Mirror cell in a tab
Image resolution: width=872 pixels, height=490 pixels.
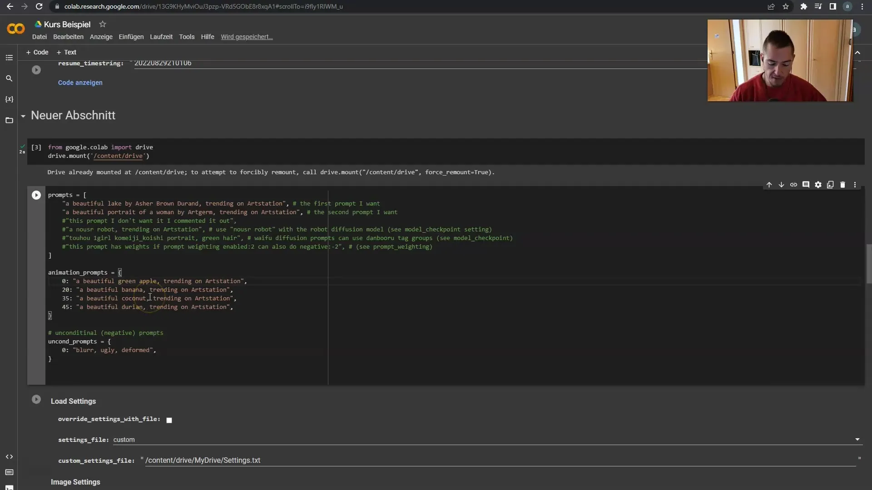(x=830, y=185)
